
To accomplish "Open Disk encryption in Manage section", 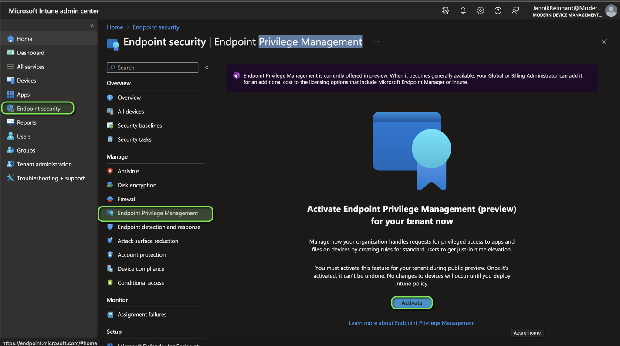I will [x=137, y=185].
